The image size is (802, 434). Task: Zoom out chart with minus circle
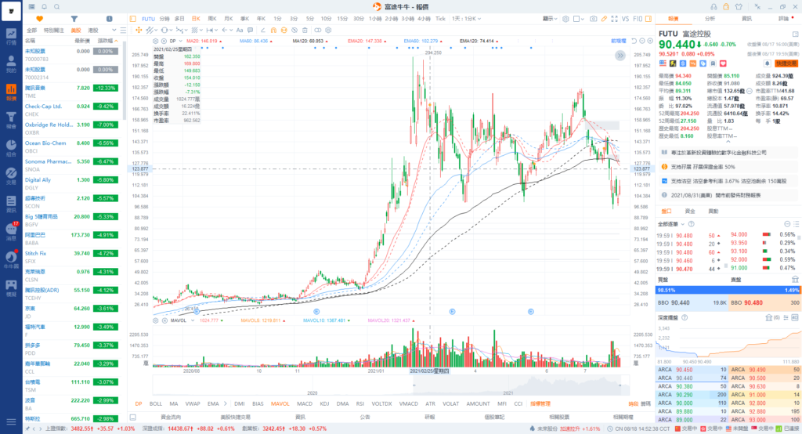(x=642, y=41)
